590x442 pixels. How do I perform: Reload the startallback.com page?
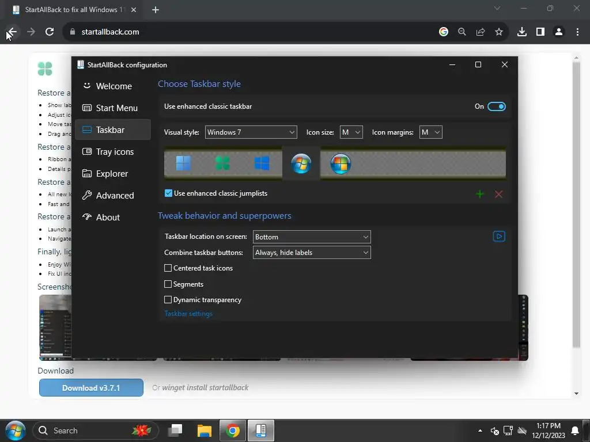coord(50,32)
